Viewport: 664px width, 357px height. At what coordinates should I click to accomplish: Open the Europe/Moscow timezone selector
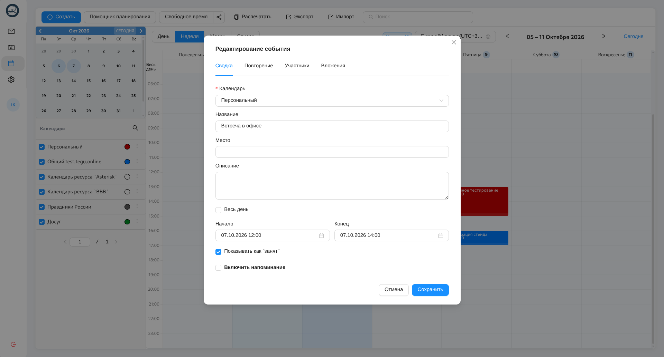(455, 36)
